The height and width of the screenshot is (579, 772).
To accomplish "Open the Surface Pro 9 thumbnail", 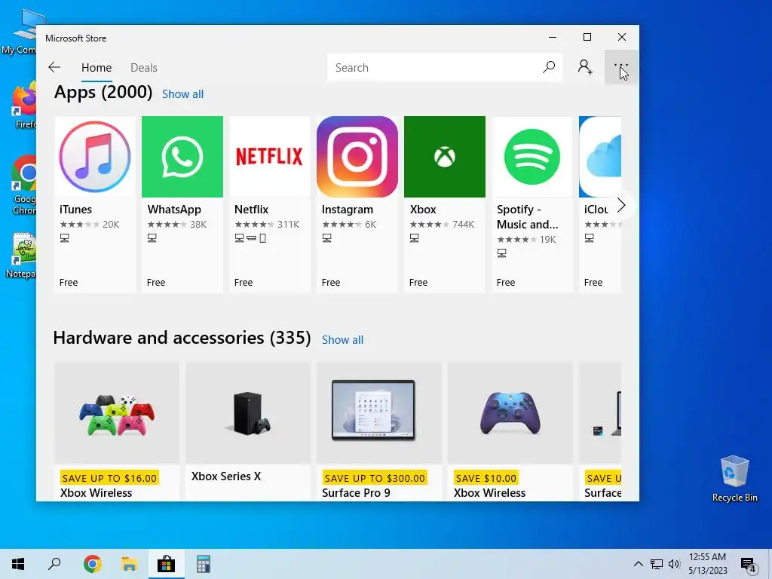I will tap(379, 413).
